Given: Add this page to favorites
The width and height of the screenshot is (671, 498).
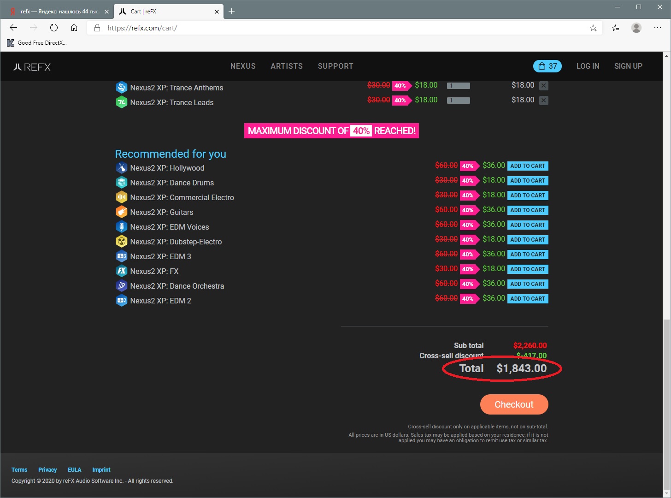Looking at the screenshot, I should (593, 28).
